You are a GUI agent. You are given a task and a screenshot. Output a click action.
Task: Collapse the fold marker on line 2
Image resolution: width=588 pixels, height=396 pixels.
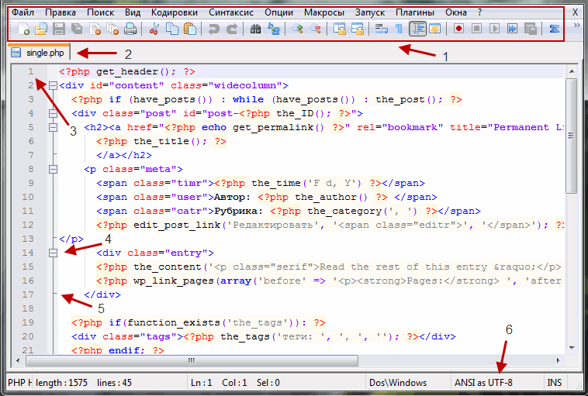[x=54, y=86]
